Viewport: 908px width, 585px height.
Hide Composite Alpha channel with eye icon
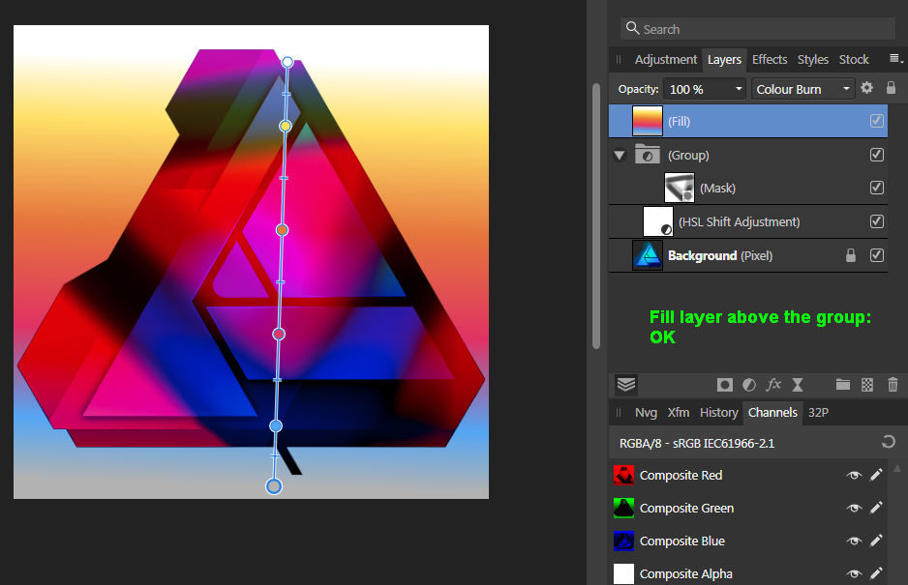click(x=854, y=574)
